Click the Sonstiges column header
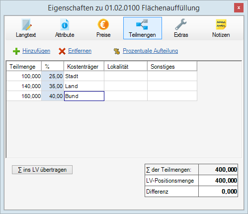 tap(172, 67)
